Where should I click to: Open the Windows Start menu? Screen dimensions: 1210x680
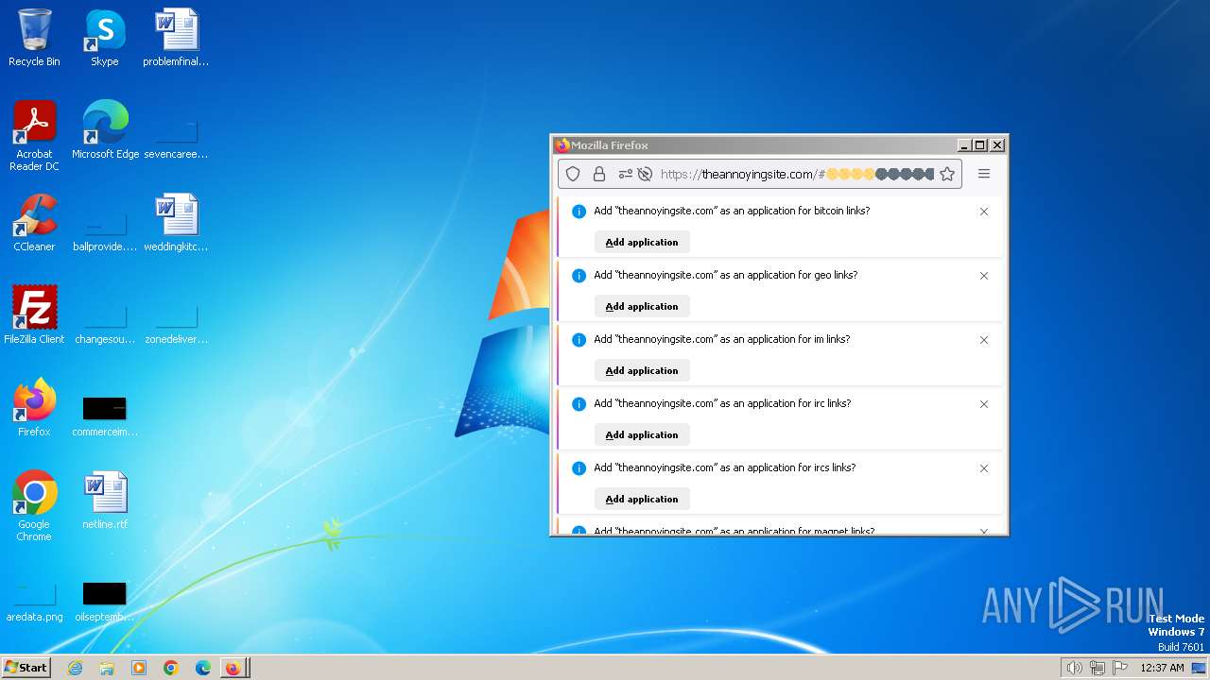tap(26, 668)
